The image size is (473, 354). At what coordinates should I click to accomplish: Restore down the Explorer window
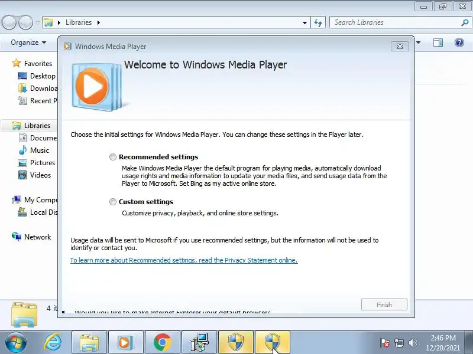(442, 6)
